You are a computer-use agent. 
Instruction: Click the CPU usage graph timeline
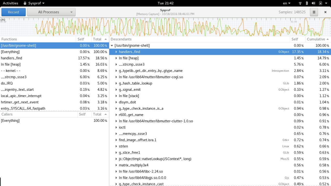165,27
